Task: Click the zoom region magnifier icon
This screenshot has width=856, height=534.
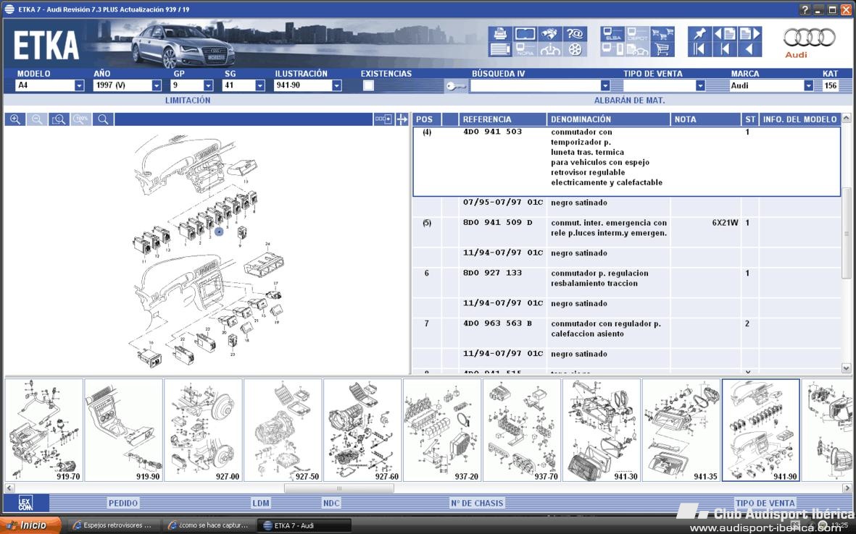Action: pyautogui.click(x=59, y=119)
